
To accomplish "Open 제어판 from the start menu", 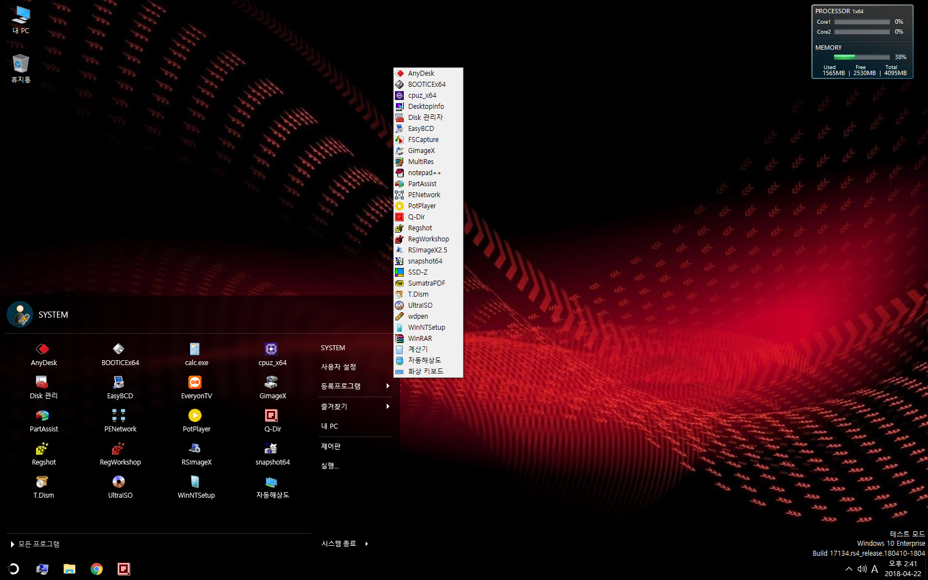I will coord(331,446).
